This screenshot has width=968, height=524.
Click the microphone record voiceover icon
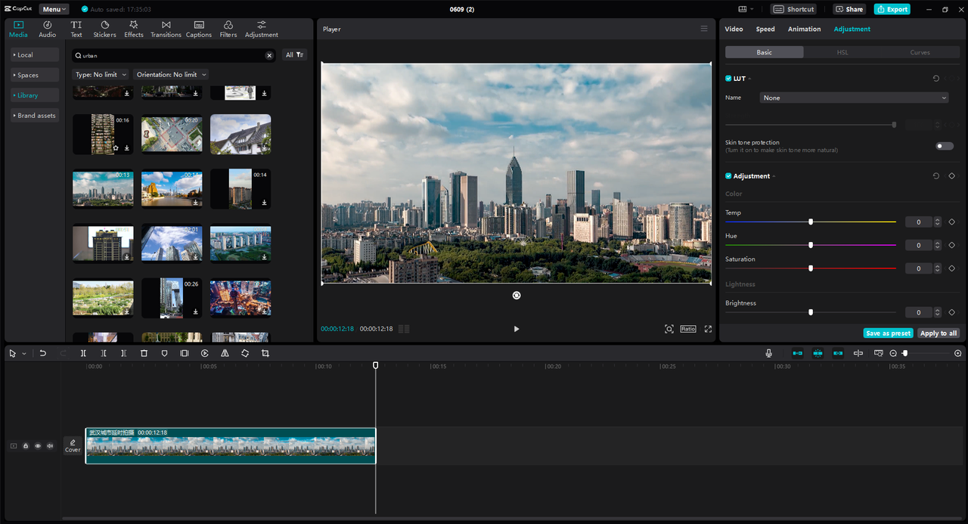[x=768, y=353]
